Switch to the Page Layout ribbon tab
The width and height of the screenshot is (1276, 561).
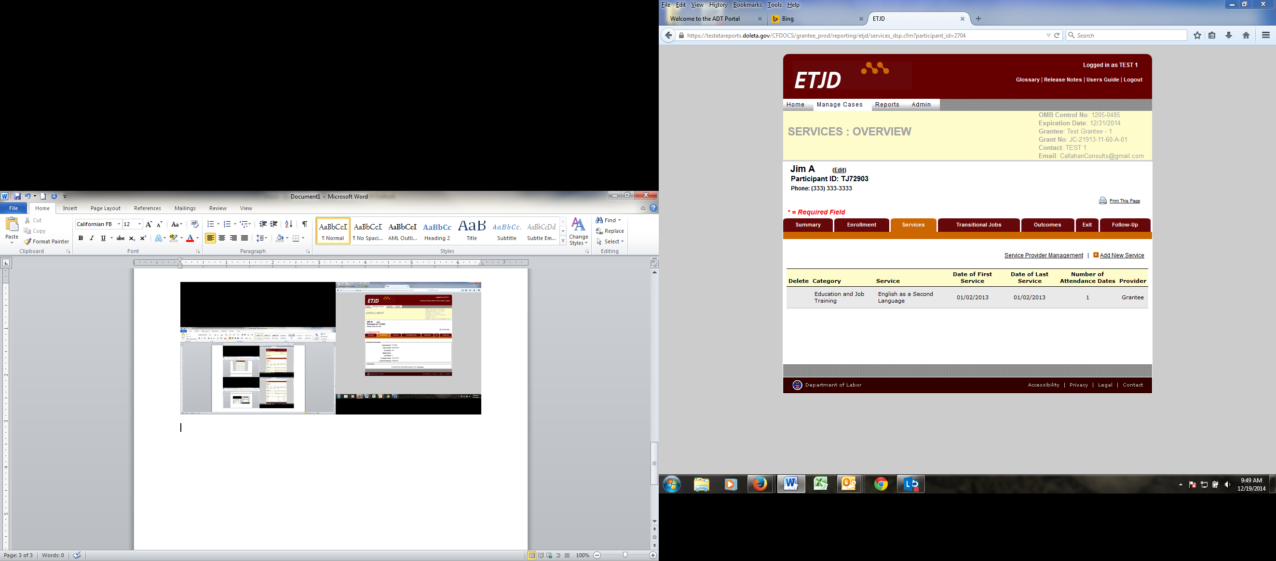pos(106,209)
